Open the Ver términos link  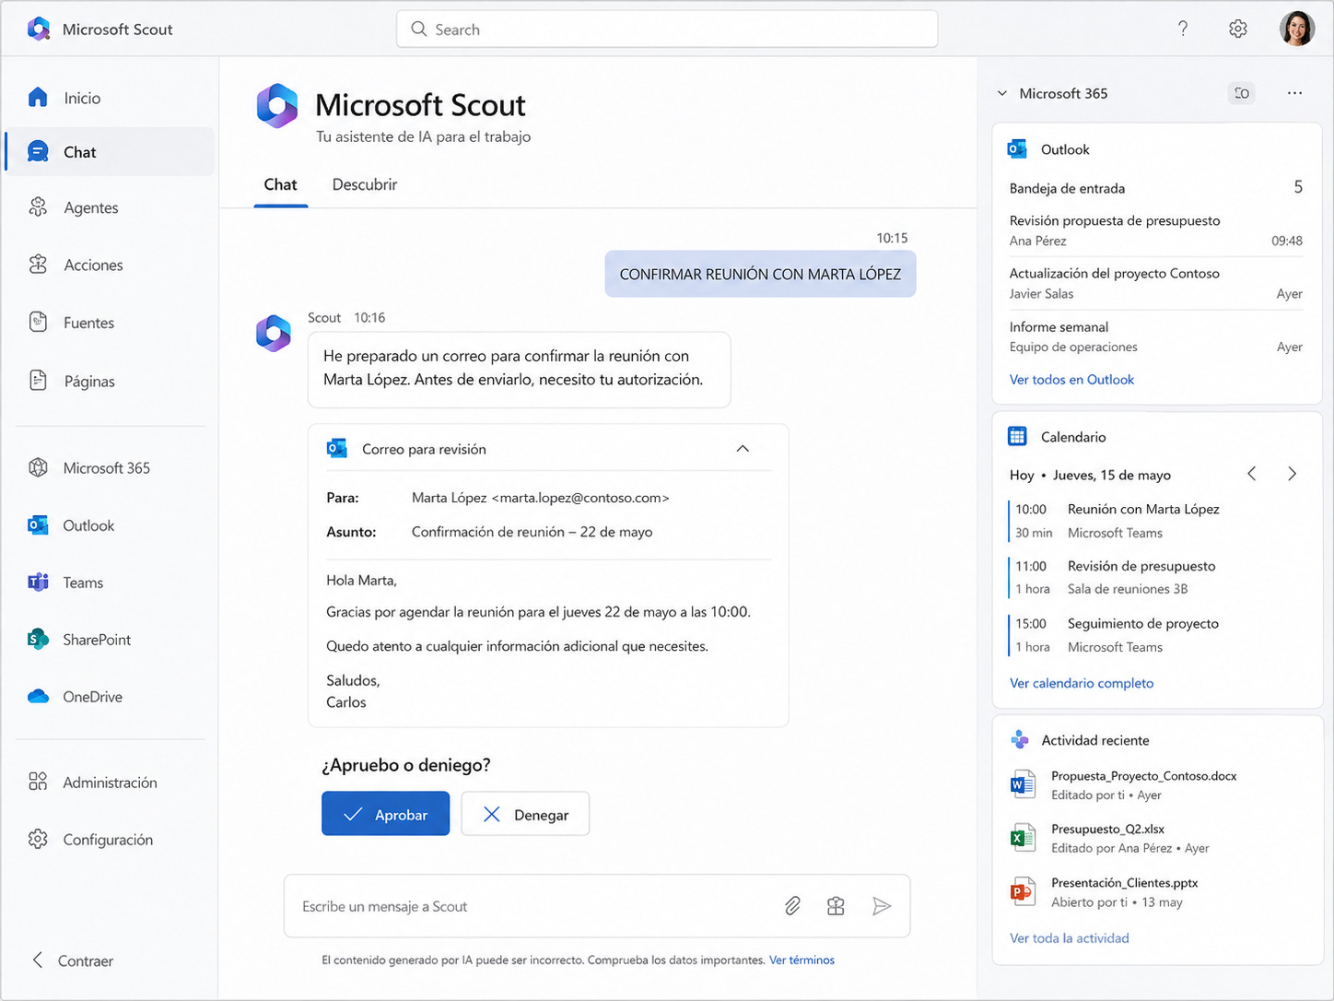[802, 960]
